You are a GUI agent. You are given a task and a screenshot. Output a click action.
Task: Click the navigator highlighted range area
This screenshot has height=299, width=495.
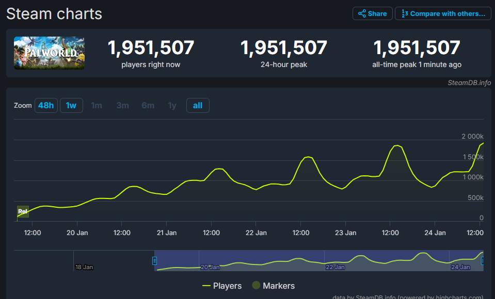point(319,260)
